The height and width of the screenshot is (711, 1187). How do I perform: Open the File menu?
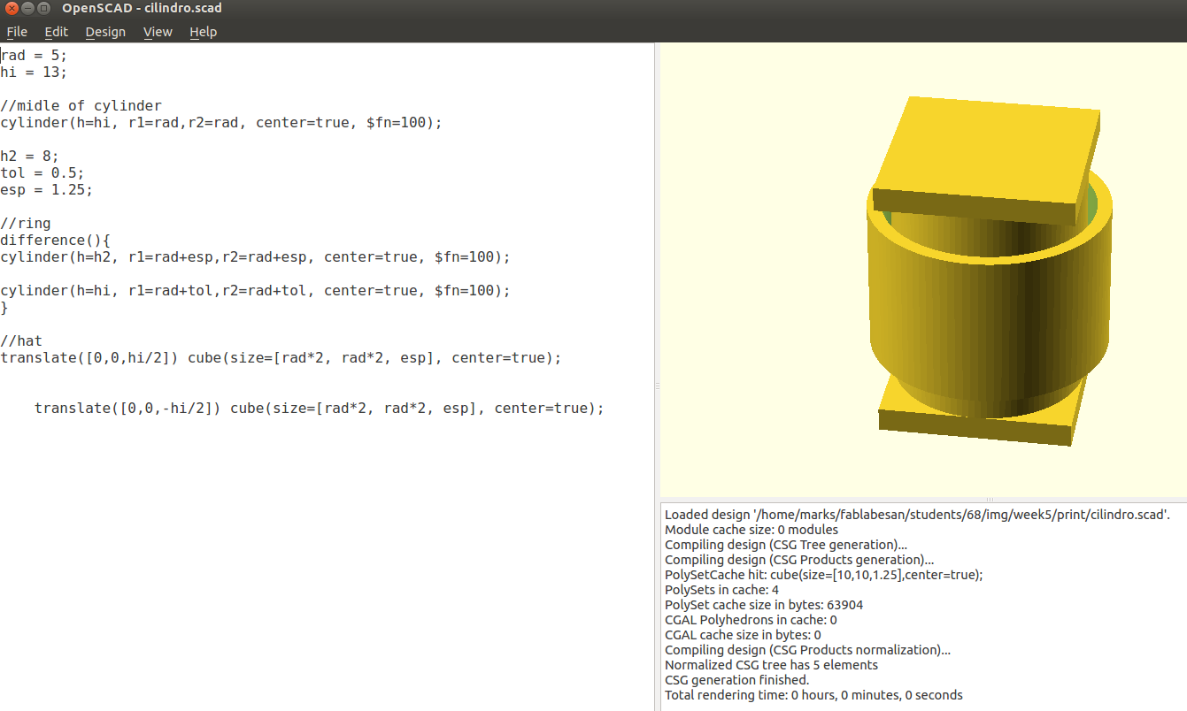point(17,32)
